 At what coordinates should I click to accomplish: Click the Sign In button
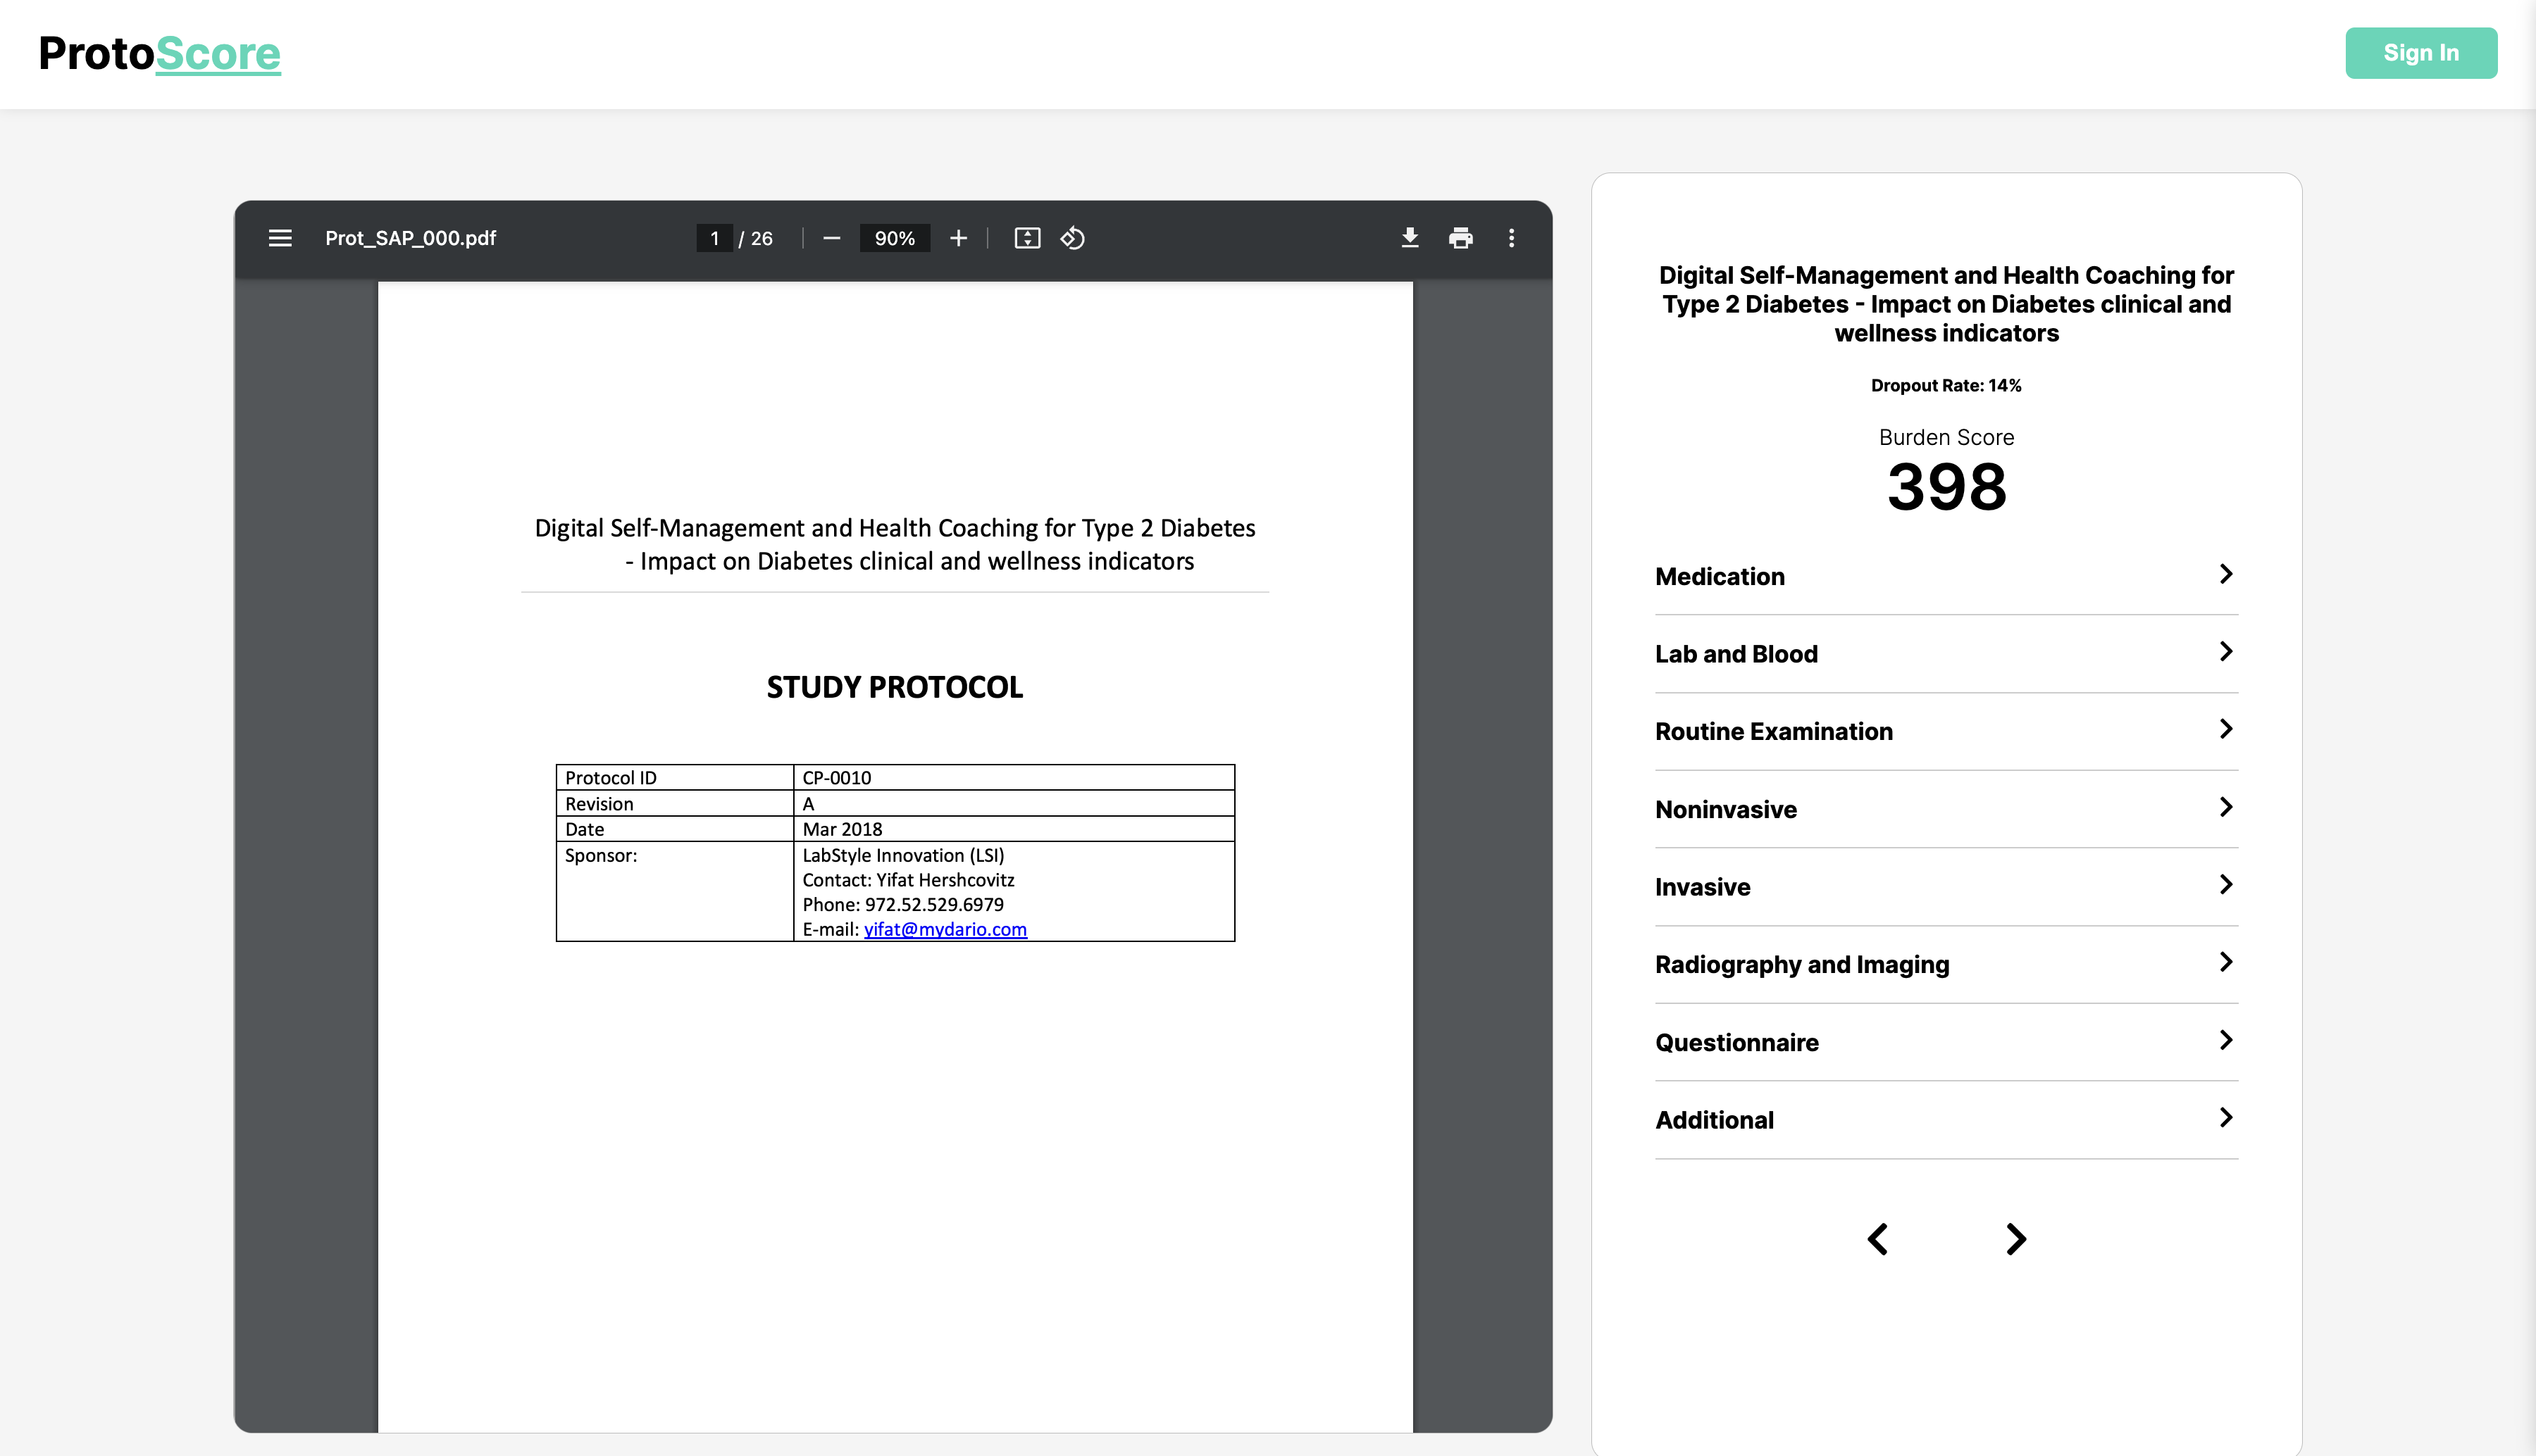pyautogui.click(x=2420, y=53)
